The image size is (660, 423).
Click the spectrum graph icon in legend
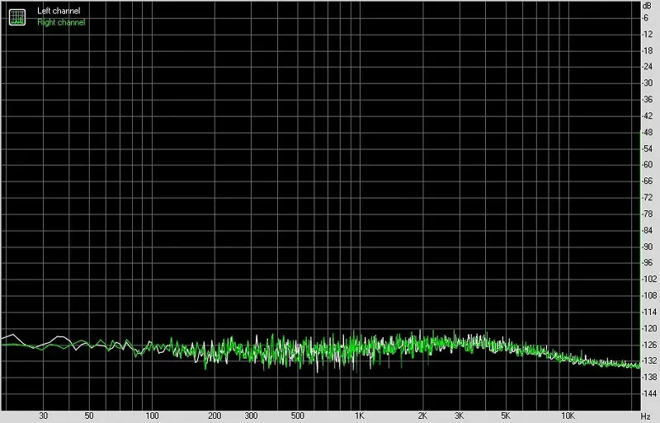click(17, 16)
